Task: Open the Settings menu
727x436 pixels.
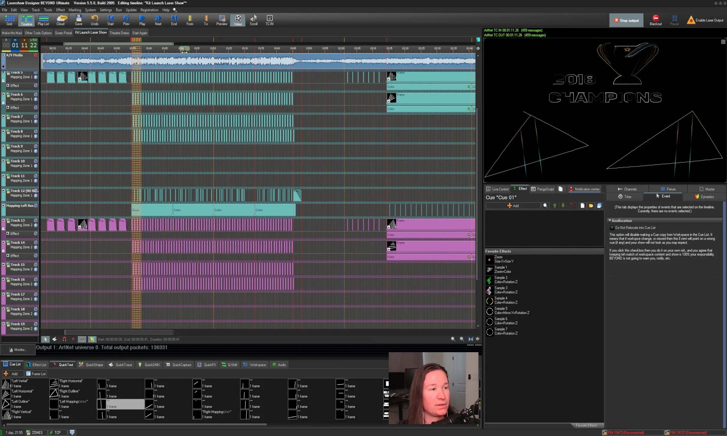Action: tap(106, 10)
